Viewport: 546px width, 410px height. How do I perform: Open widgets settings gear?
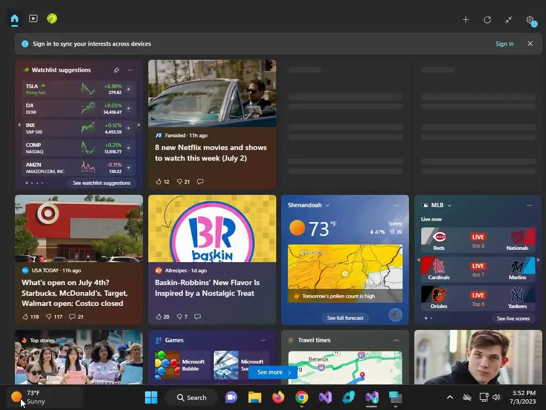(531, 20)
